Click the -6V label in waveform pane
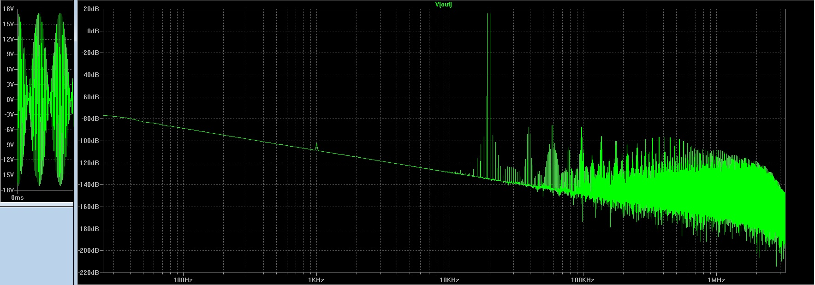The height and width of the screenshot is (285, 815). [x=8, y=130]
